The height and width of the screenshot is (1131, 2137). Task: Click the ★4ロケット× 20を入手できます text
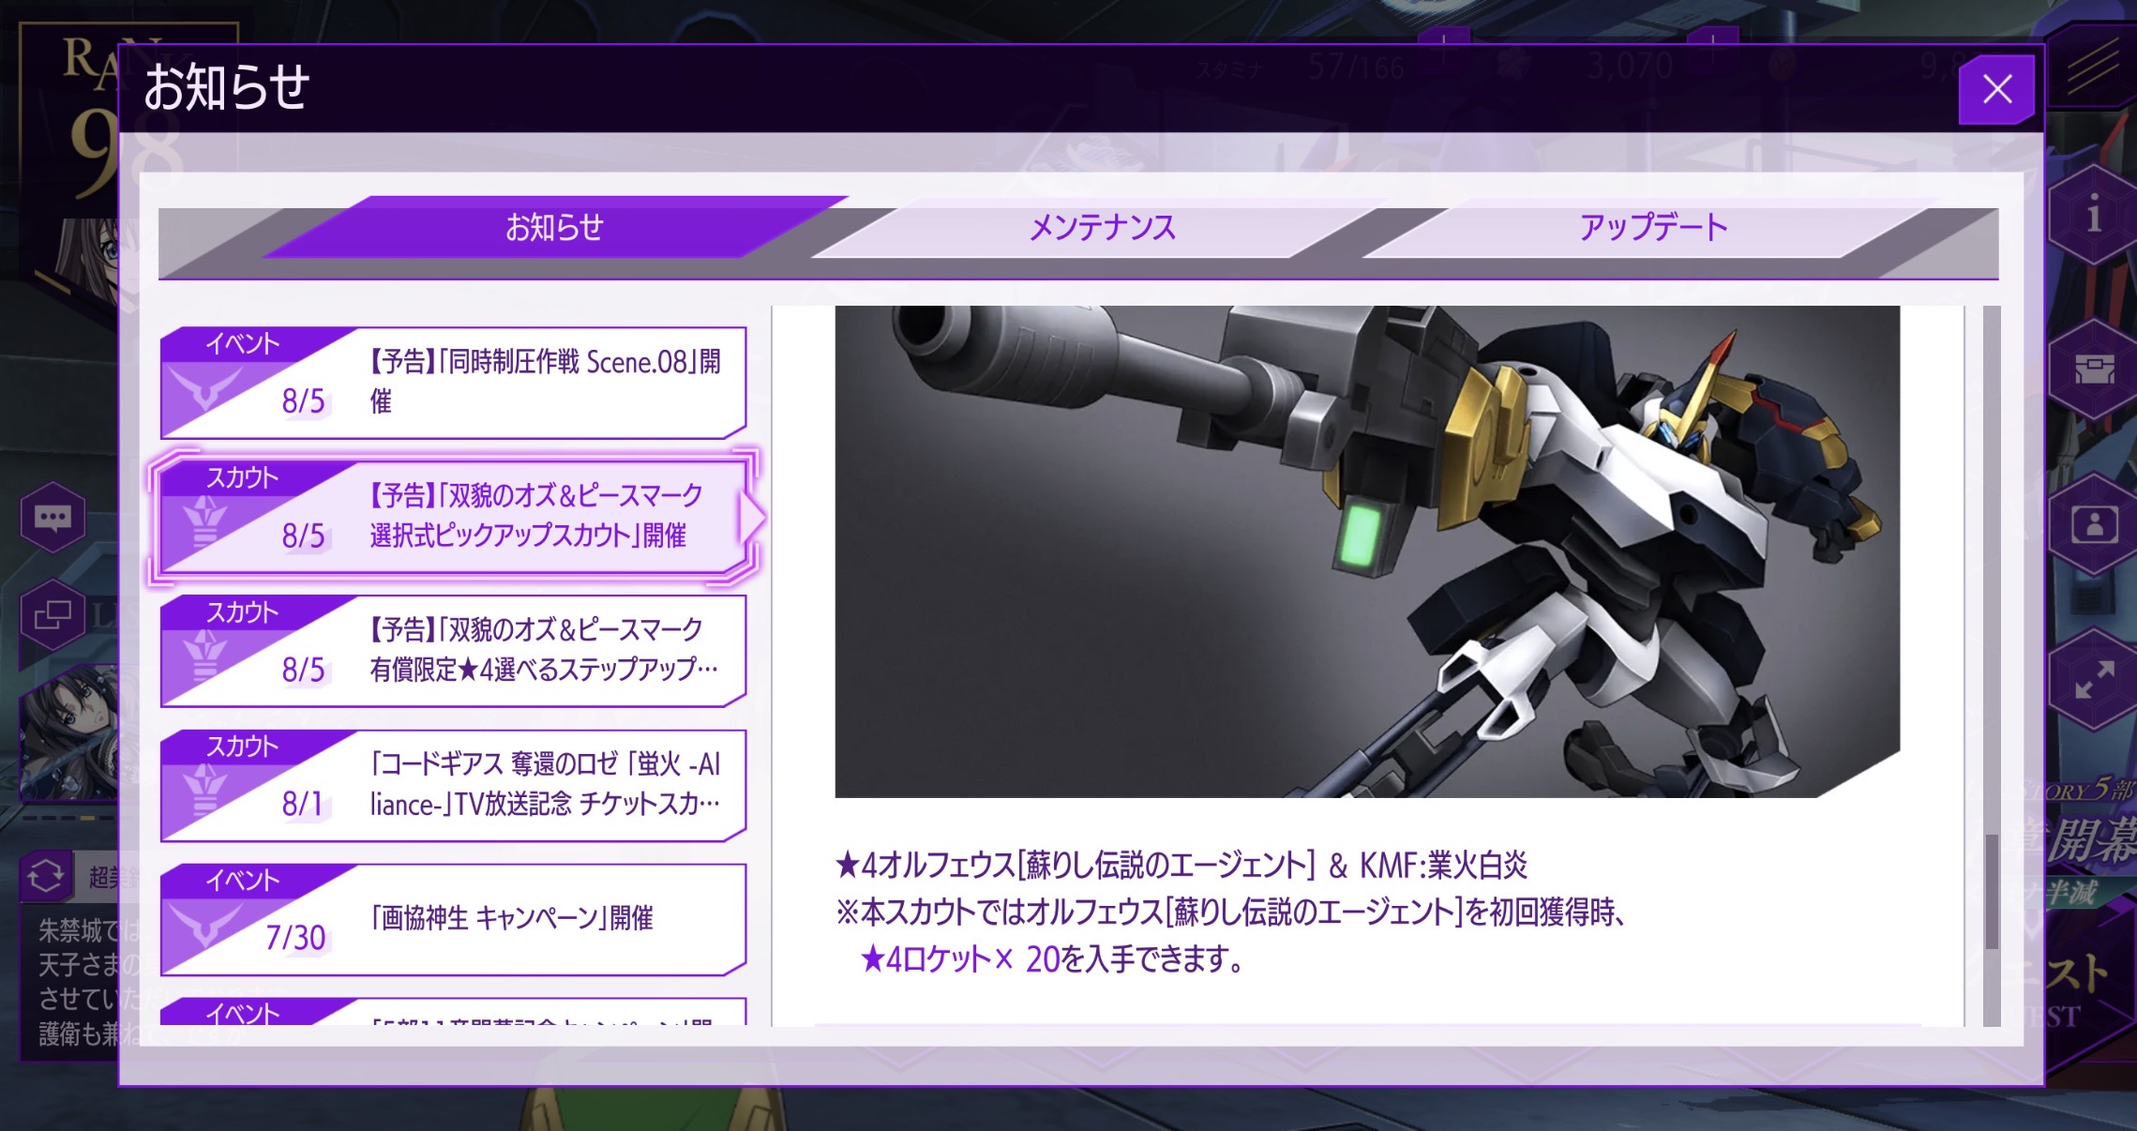pos(1052,959)
